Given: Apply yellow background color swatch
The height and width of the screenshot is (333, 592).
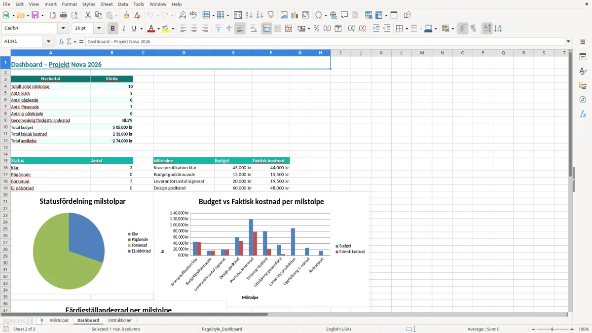Looking at the screenshot, I should click(x=166, y=29).
